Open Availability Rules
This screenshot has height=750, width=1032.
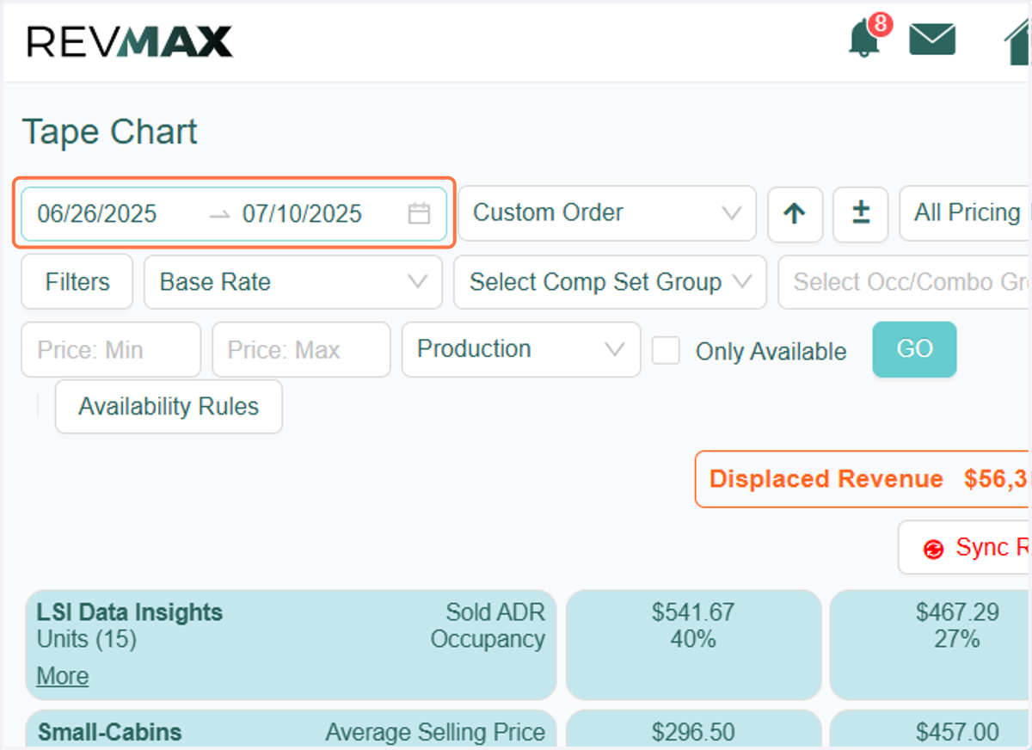point(169,407)
